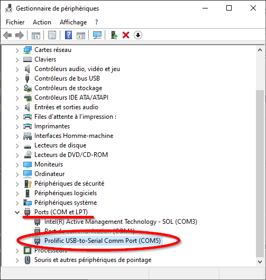
Task: Click the update driver toolbar icon
Action: pos(114,35)
